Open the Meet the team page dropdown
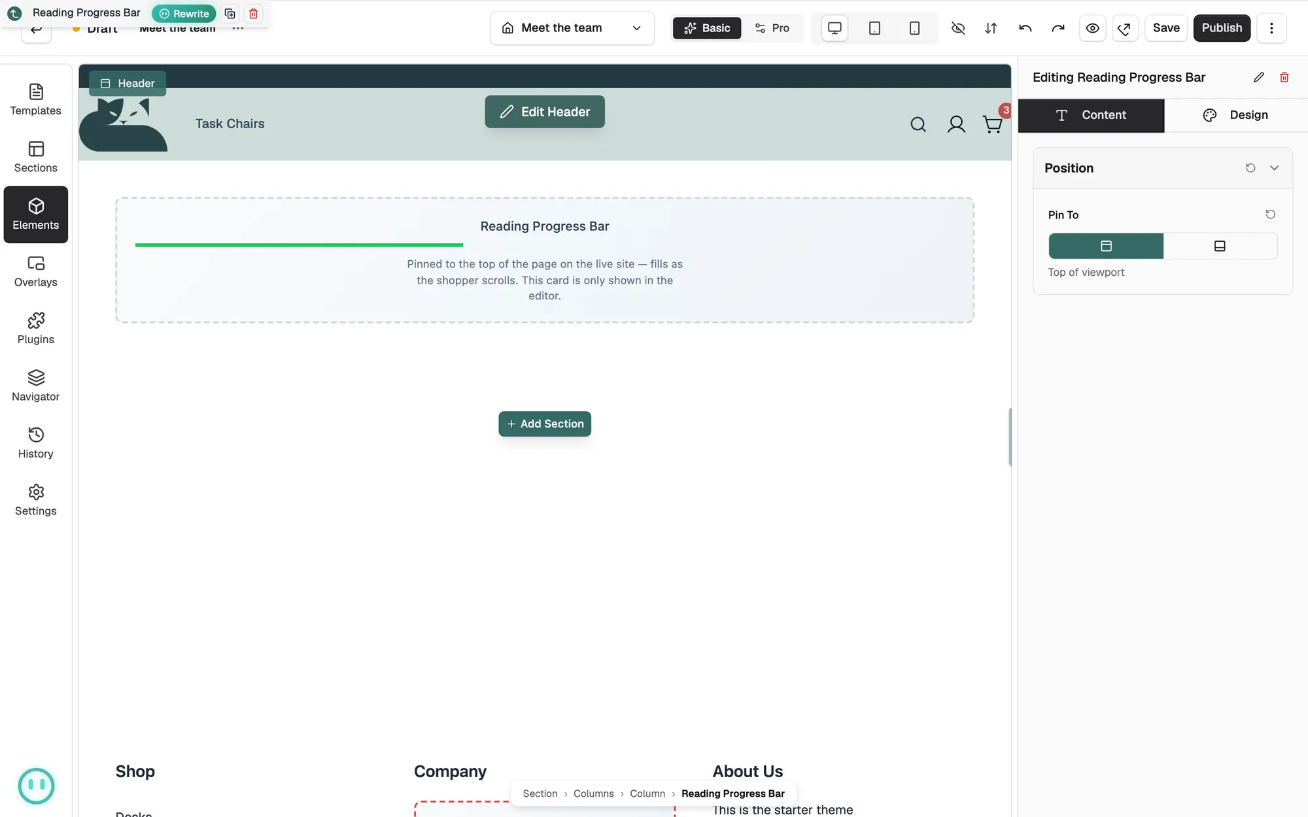This screenshot has width=1308, height=817. 572,28
